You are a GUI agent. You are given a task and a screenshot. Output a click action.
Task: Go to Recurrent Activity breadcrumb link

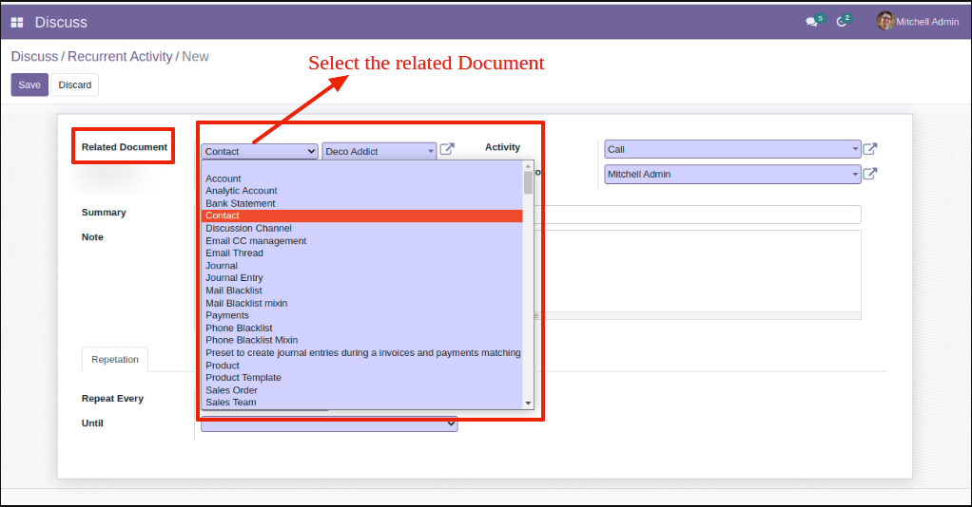point(120,56)
